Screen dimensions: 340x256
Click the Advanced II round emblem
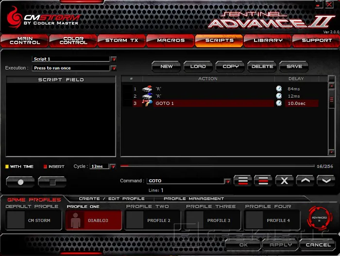[x=320, y=219]
